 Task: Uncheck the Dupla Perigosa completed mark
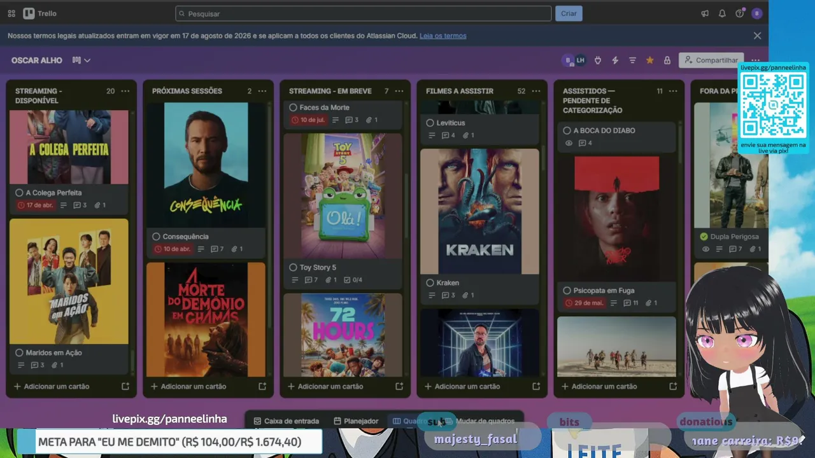pyautogui.click(x=704, y=237)
